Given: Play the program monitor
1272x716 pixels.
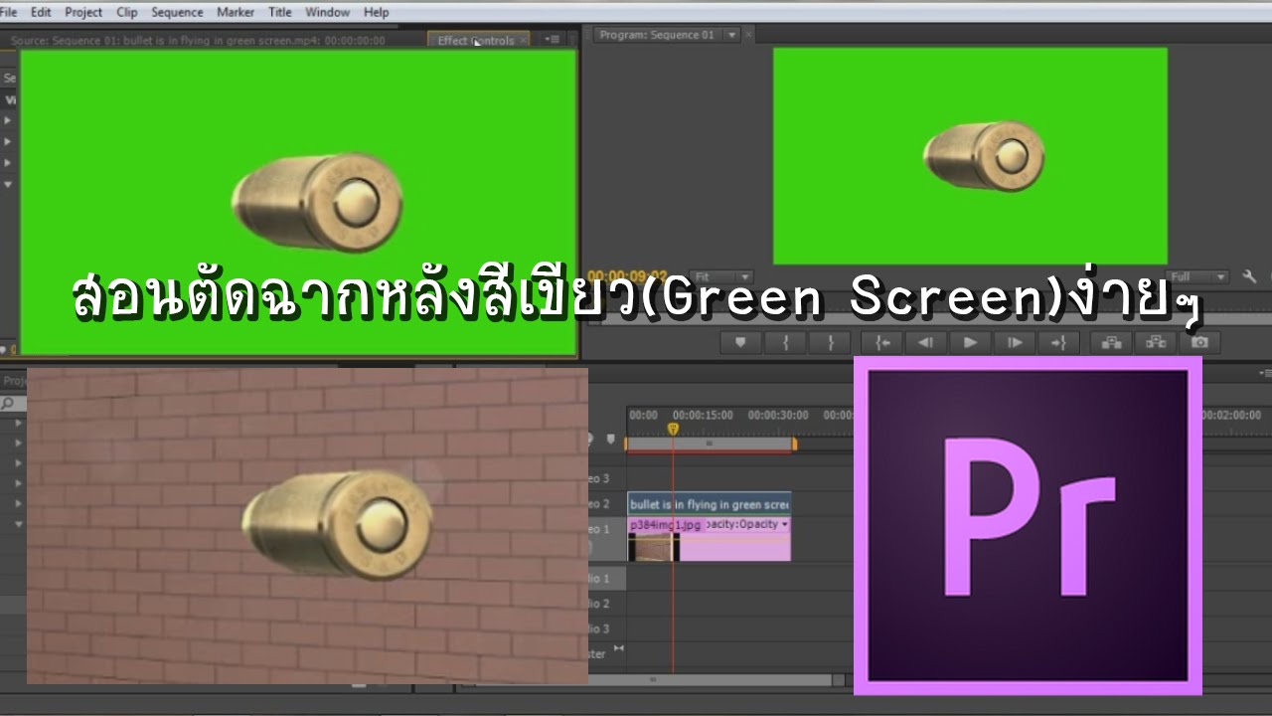Looking at the screenshot, I should pyautogui.click(x=970, y=342).
